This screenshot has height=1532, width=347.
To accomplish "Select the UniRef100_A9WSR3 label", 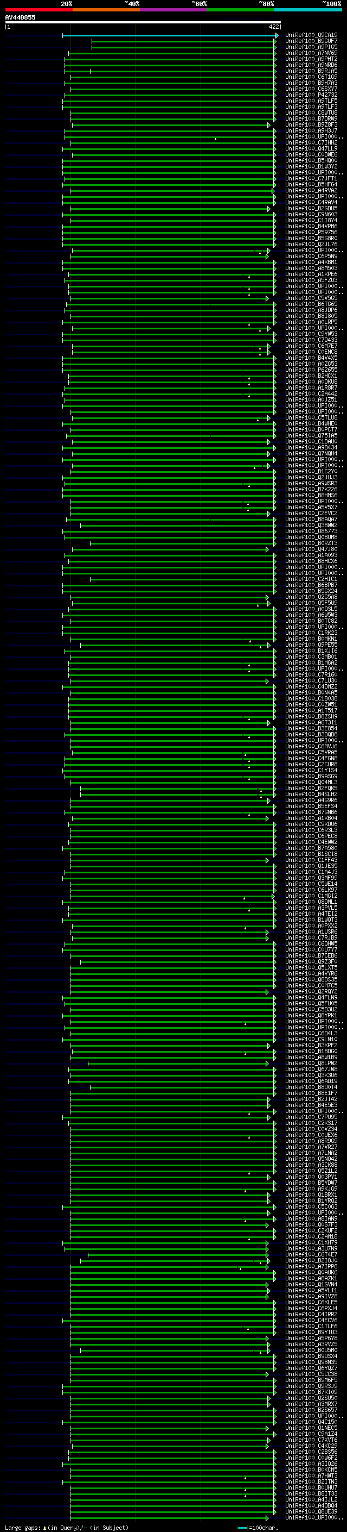I will tap(311, 484).
